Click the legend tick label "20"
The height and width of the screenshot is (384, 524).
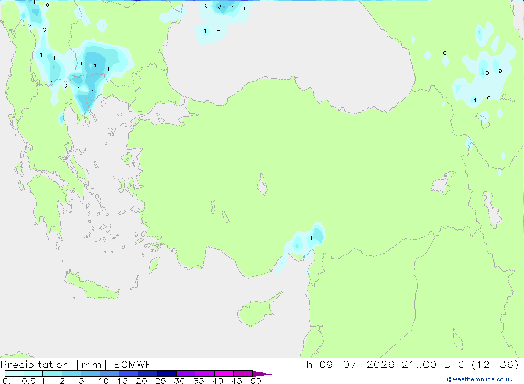(141, 381)
